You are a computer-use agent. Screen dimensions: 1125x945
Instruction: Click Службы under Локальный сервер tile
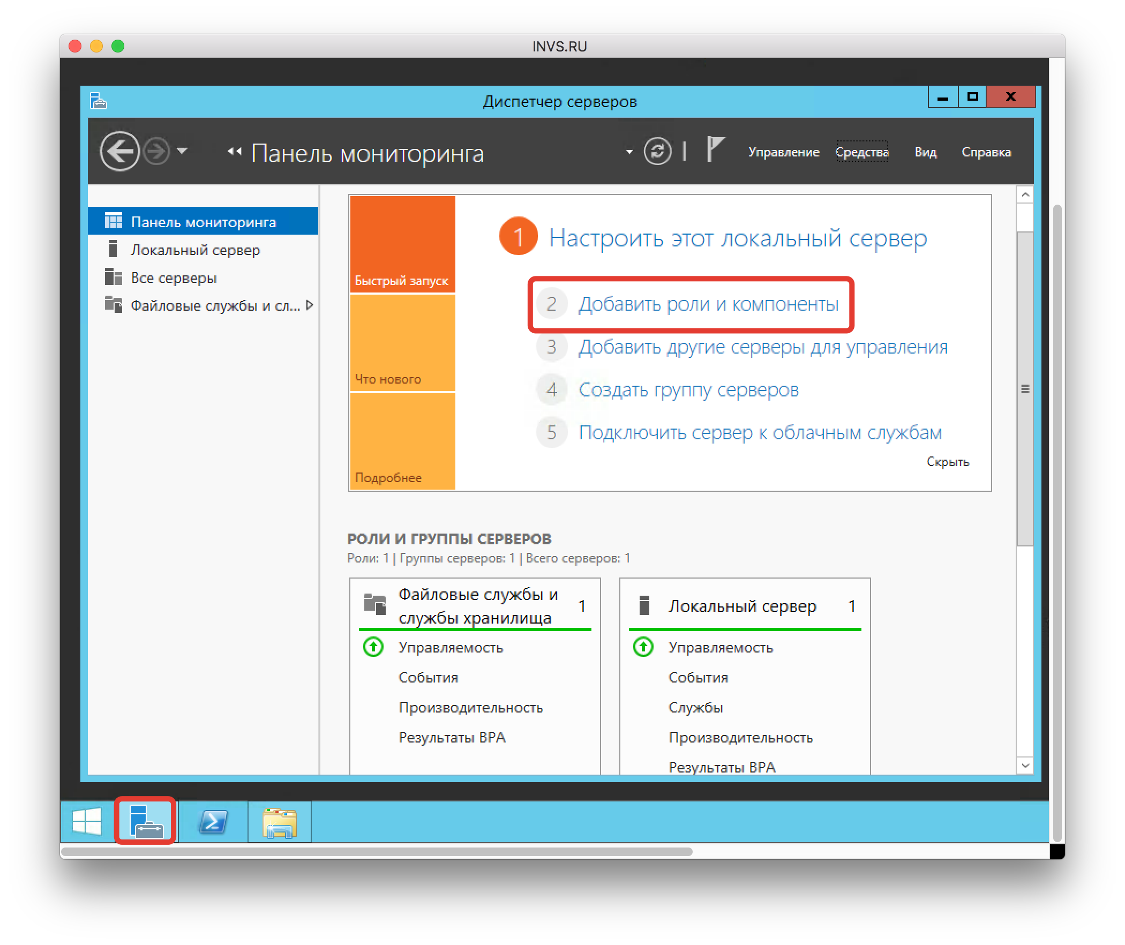pos(695,707)
